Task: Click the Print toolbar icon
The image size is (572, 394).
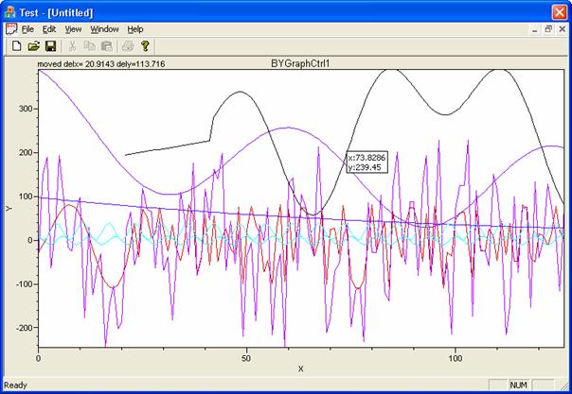Action: point(128,45)
